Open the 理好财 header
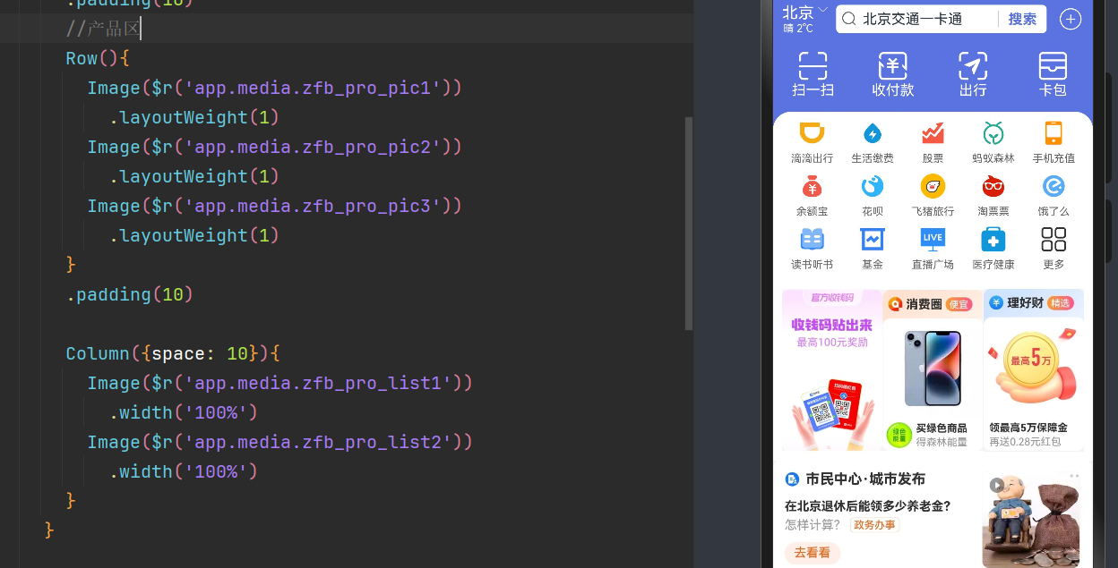The image size is (1118, 568). point(1033,303)
